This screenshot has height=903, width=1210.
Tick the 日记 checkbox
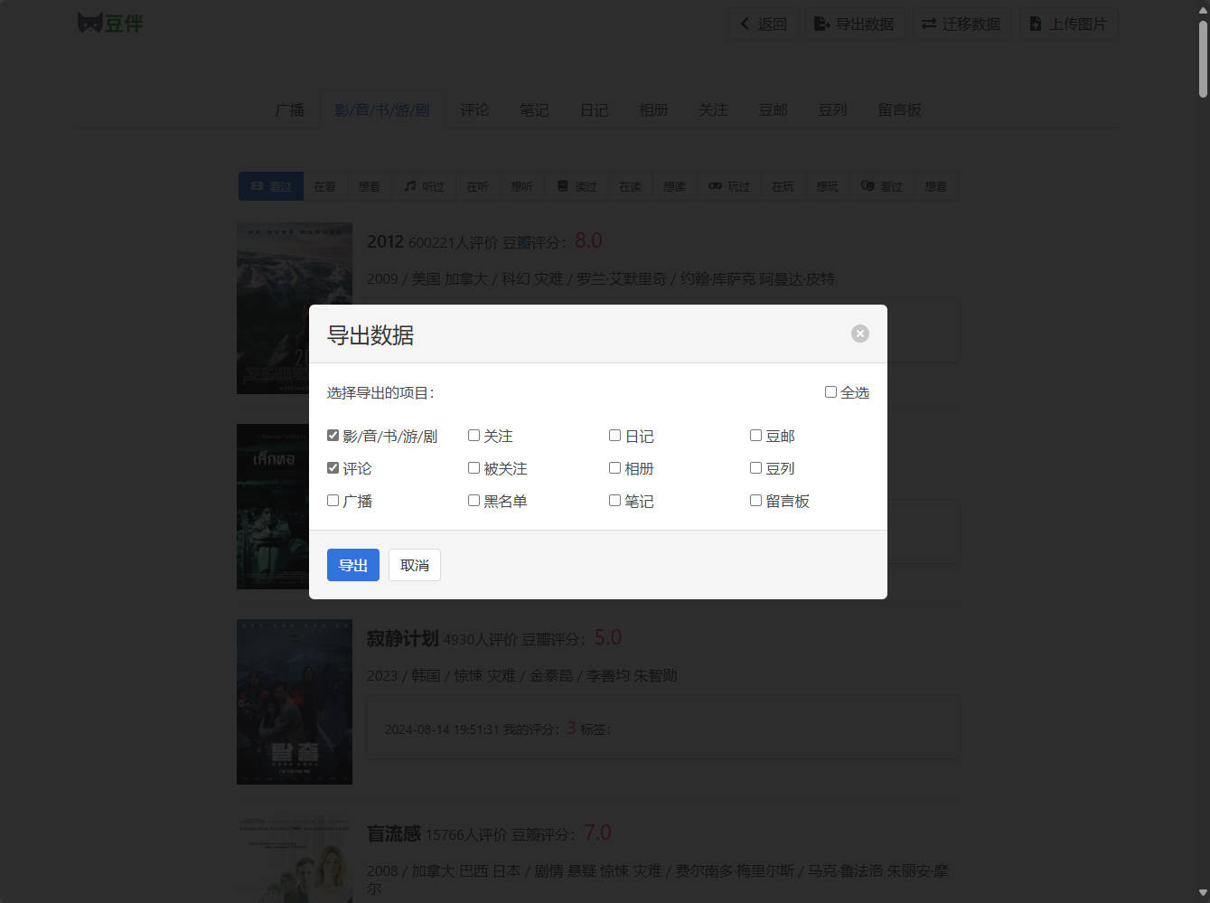coord(614,436)
